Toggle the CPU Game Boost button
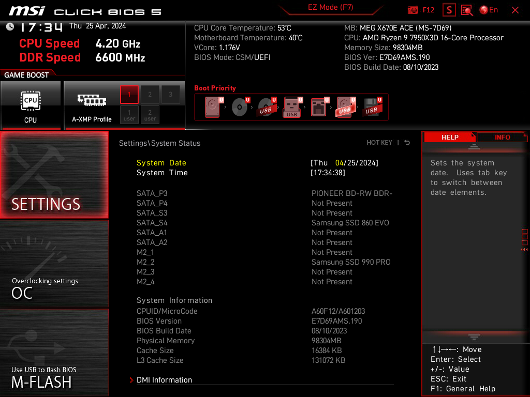This screenshot has height=397, width=530. pyautogui.click(x=31, y=105)
